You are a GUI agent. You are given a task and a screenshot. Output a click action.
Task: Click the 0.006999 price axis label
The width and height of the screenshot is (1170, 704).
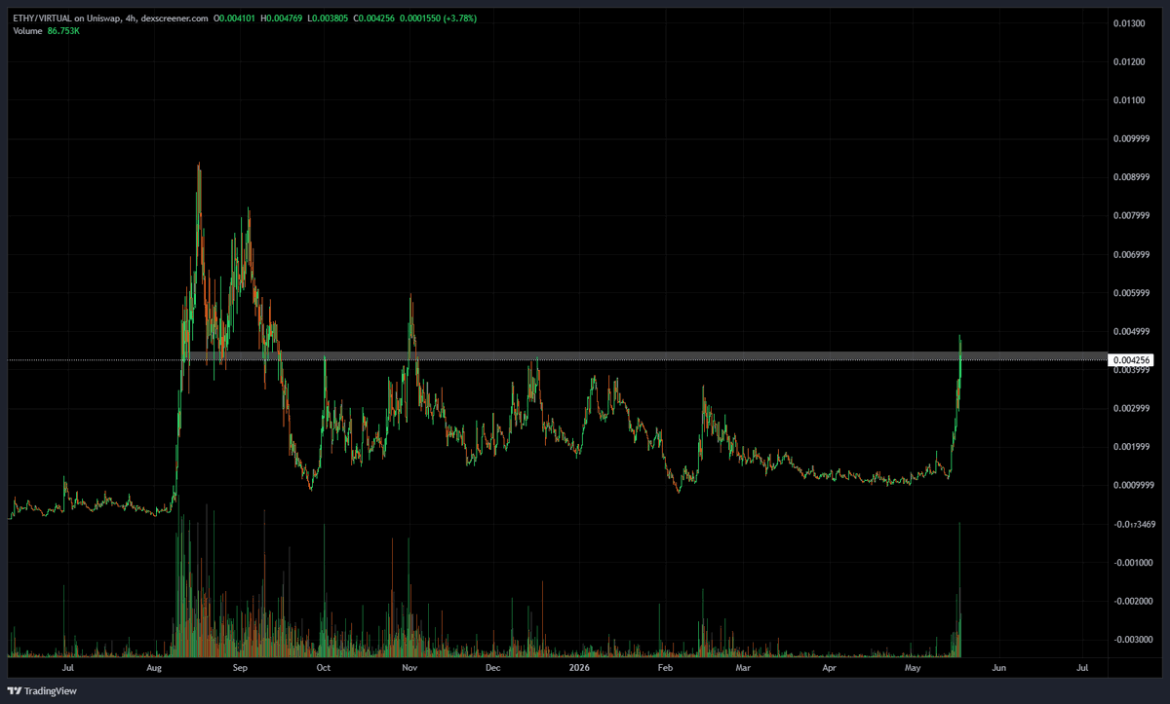[1132, 254]
